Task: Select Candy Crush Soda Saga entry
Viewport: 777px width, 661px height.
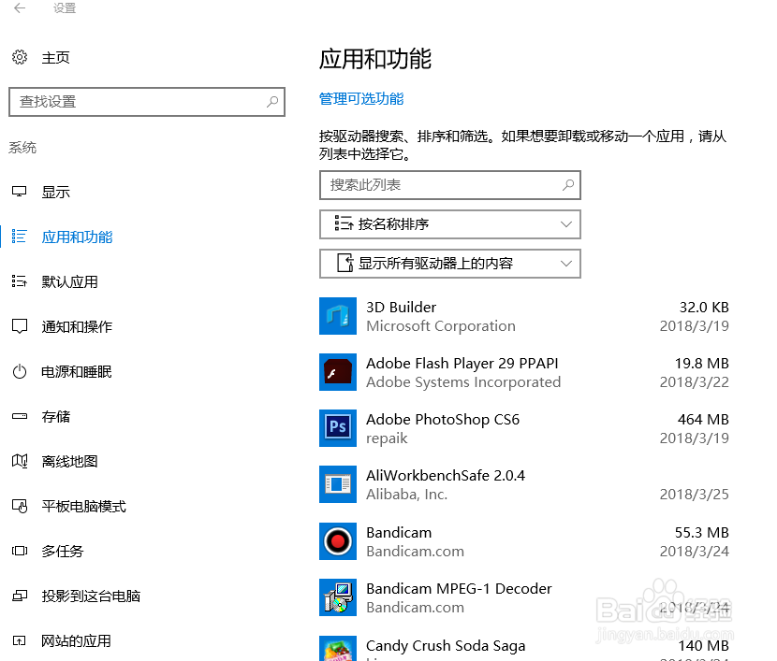Action: pos(524,648)
